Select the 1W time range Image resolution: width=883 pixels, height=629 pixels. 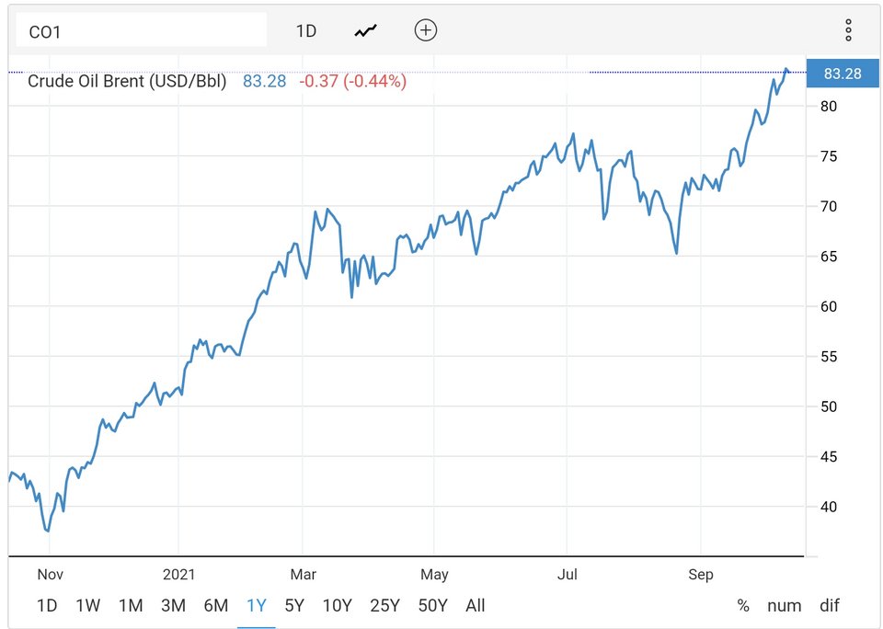(88, 605)
